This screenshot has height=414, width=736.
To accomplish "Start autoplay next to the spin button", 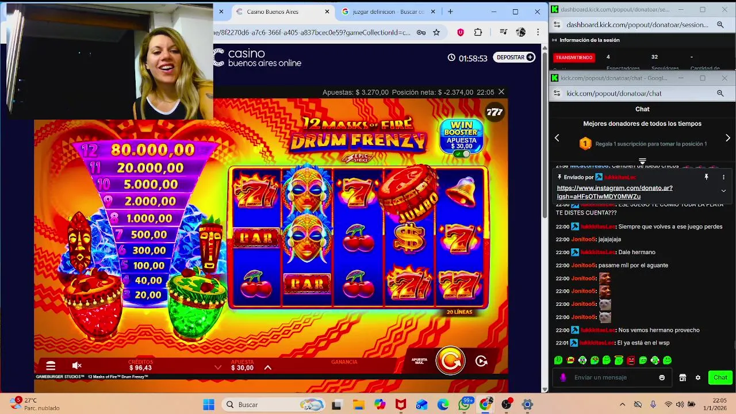I will click(x=482, y=361).
